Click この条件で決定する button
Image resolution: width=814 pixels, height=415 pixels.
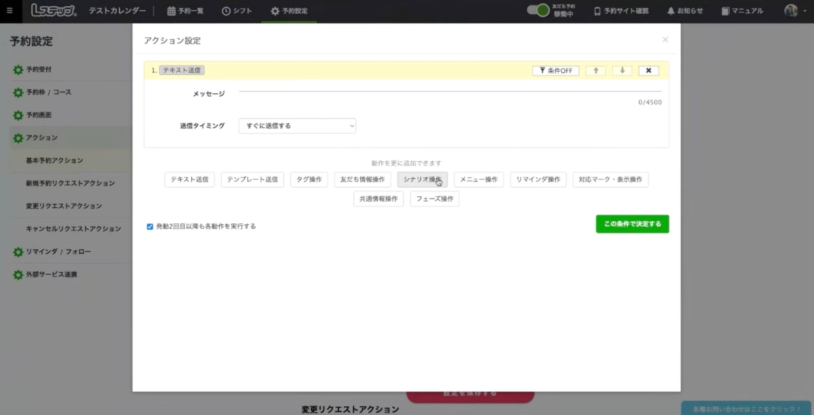tap(632, 224)
